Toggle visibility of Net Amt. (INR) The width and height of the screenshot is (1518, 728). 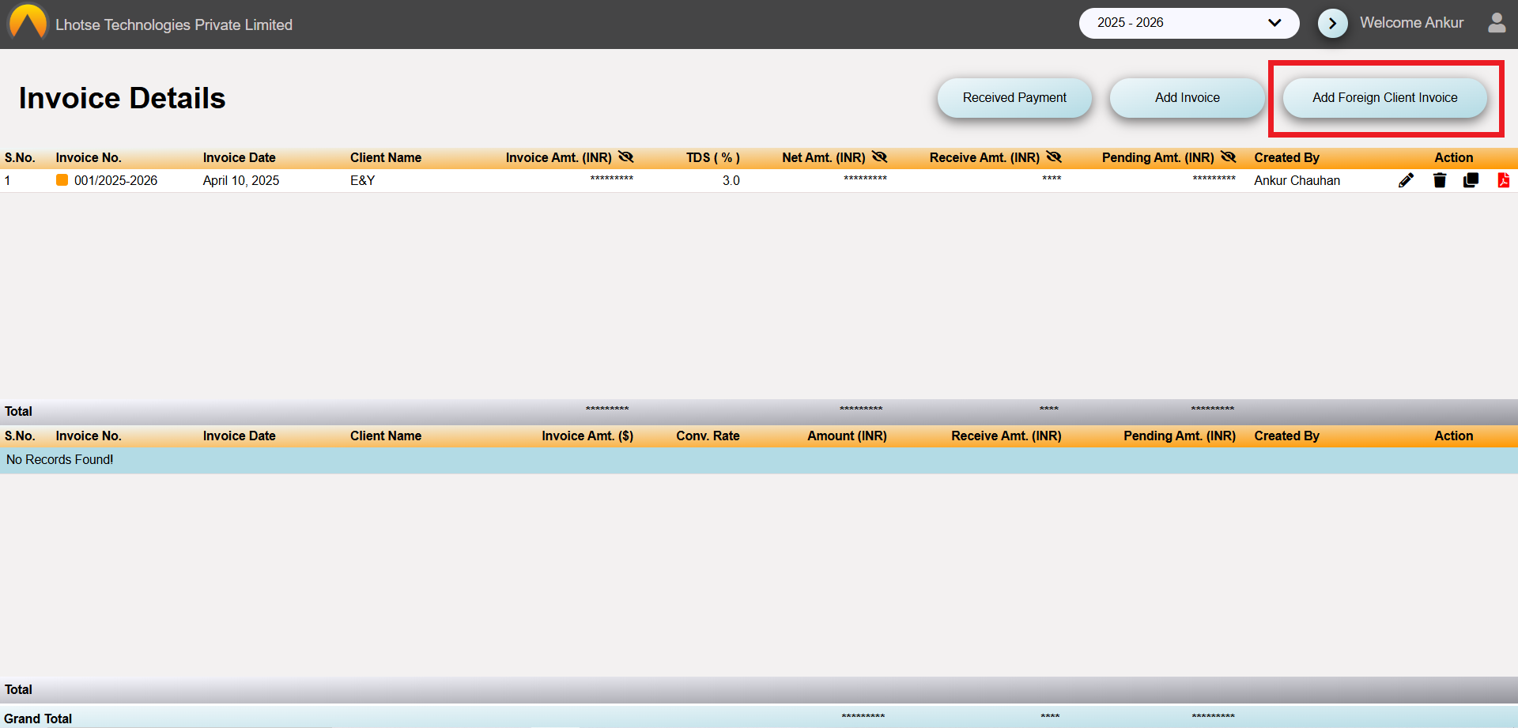[x=879, y=157]
